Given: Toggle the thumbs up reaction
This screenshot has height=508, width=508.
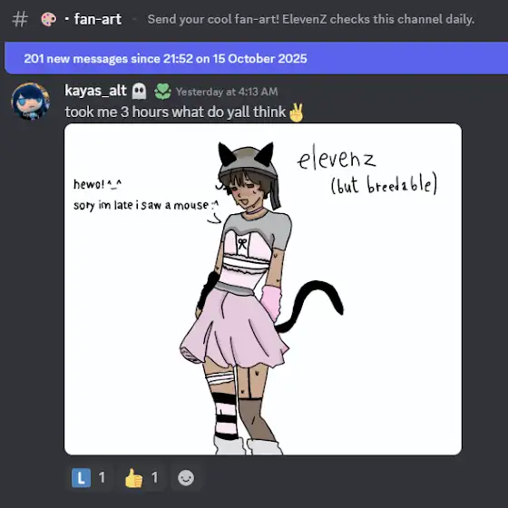Looking at the screenshot, I should [142, 478].
